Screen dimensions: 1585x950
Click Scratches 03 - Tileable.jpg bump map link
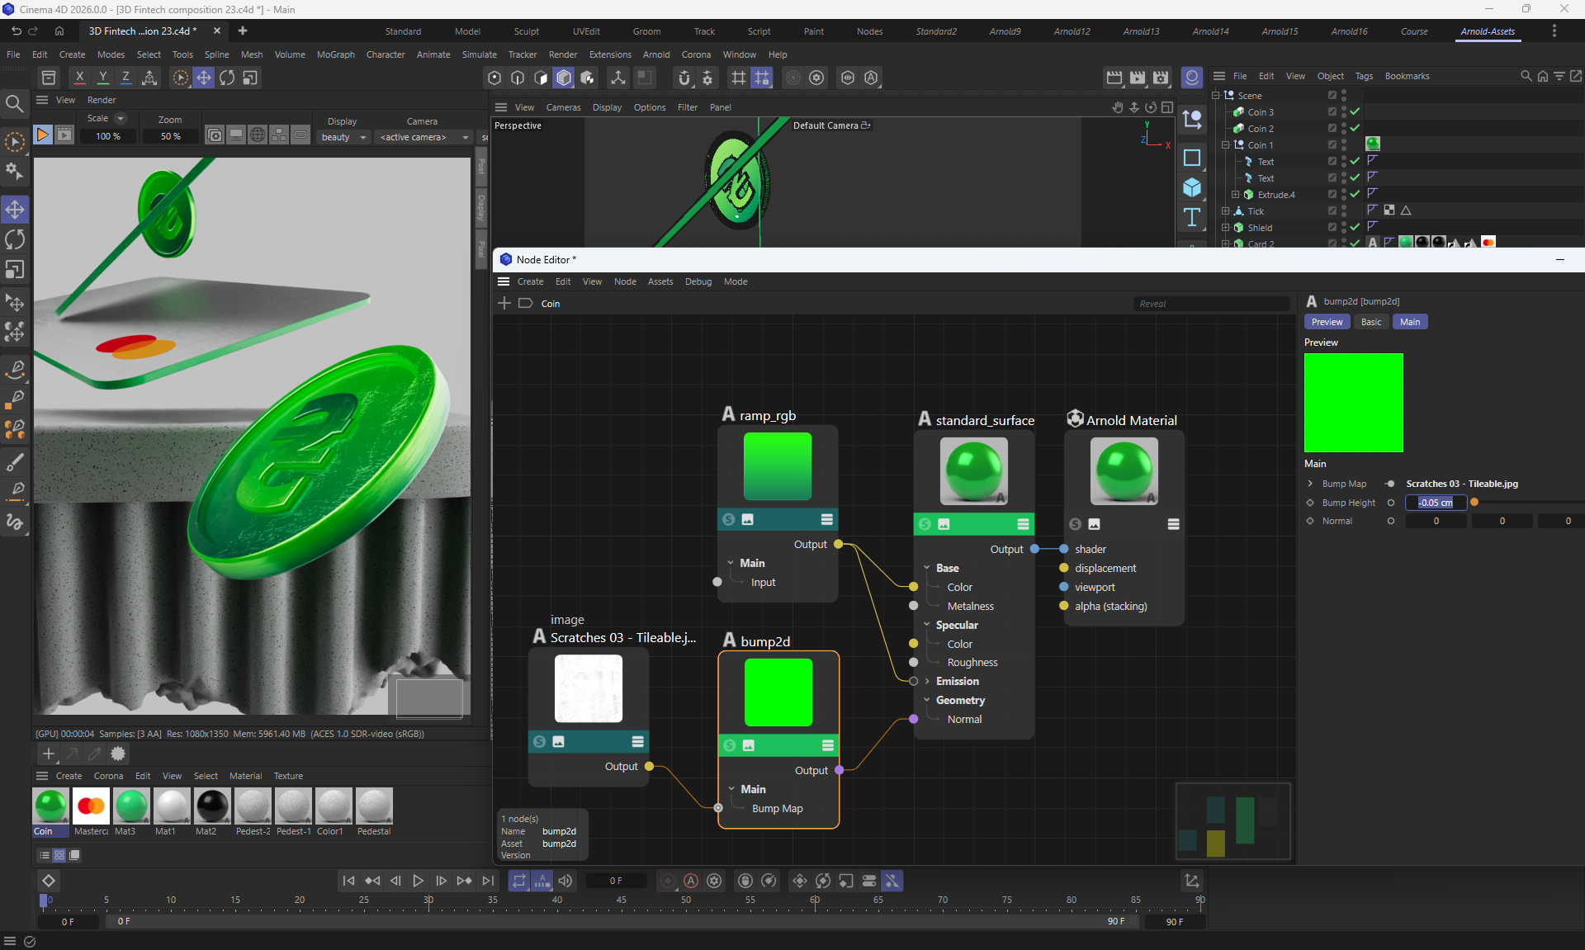tap(1461, 484)
